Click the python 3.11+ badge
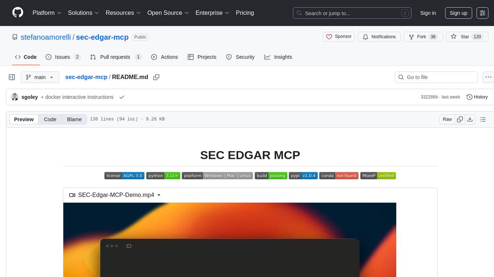Screen dimensions: 494x277 163,175
